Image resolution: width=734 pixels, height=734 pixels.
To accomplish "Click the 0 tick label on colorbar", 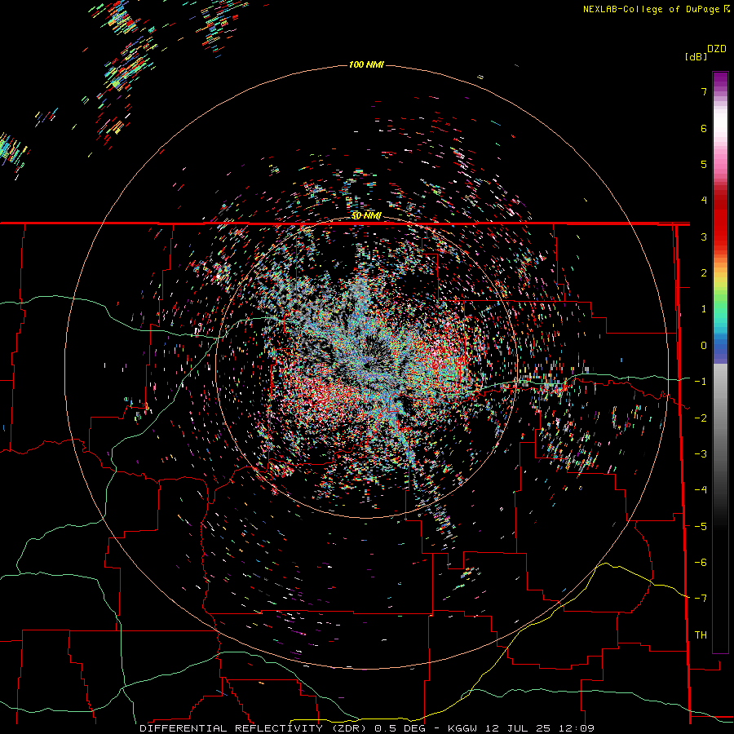I will (704, 346).
